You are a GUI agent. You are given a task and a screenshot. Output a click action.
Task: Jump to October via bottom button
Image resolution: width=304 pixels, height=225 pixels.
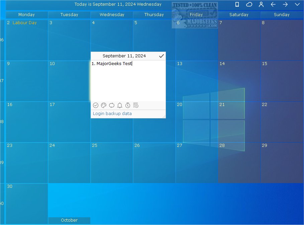(69, 220)
